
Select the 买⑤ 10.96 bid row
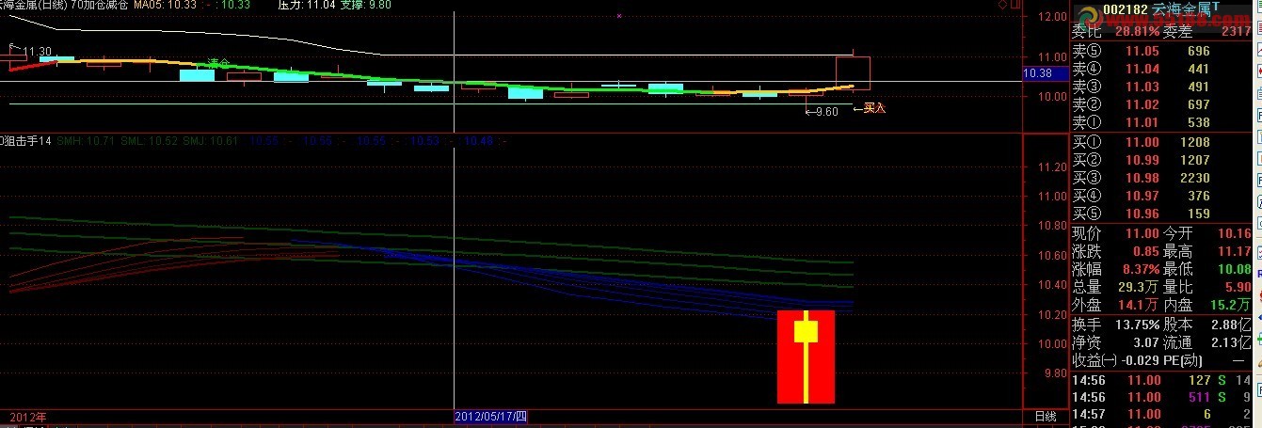click(1162, 214)
